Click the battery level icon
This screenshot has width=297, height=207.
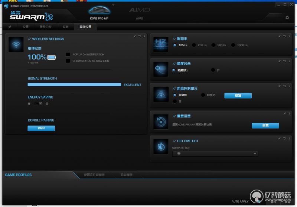52,57
